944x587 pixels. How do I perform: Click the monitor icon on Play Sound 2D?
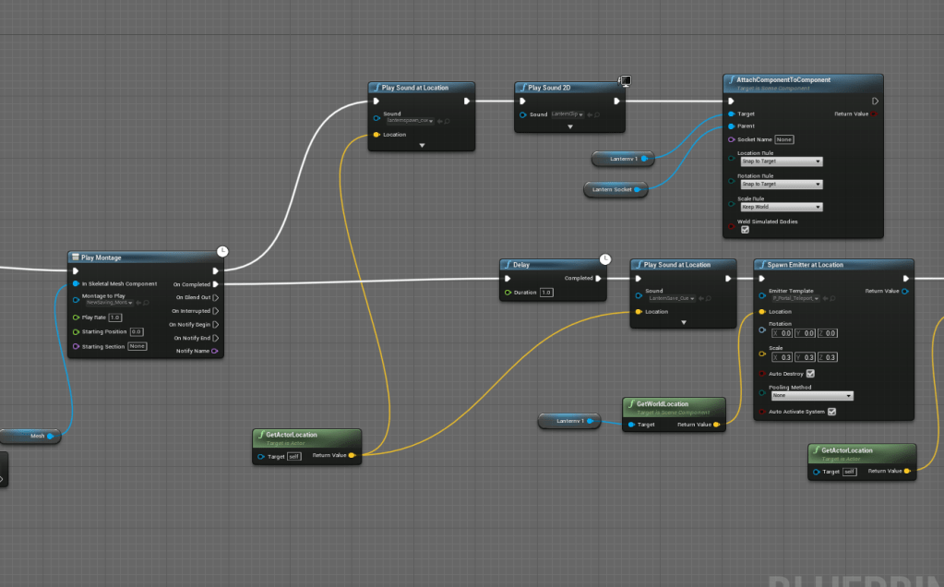[x=625, y=82]
